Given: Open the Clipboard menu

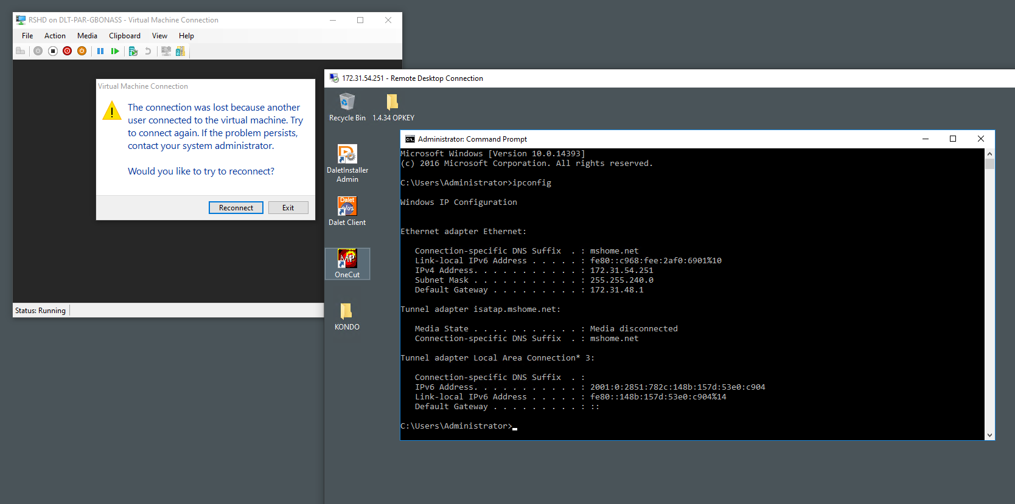Looking at the screenshot, I should pos(125,36).
